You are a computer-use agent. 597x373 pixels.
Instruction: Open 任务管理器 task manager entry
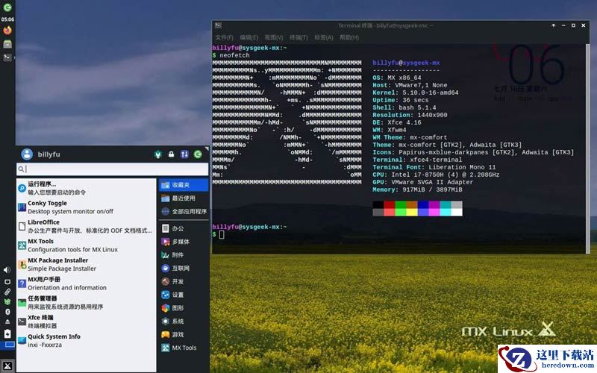coord(87,302)
